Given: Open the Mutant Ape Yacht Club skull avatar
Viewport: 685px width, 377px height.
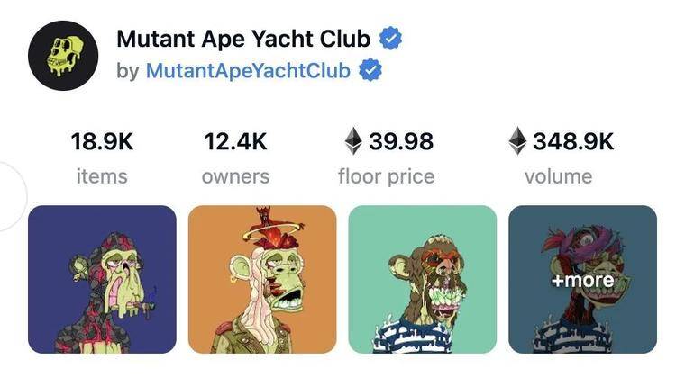Looking at the screenshot, I should pos(63,56).
